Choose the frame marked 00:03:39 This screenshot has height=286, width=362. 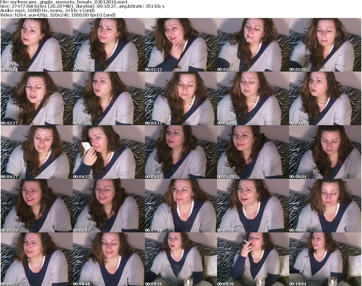point(253,98)
